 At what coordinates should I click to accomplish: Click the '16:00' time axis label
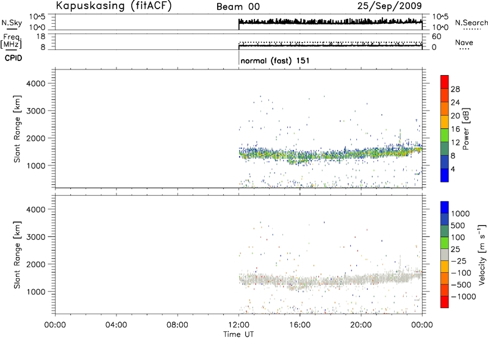[300, 325]
